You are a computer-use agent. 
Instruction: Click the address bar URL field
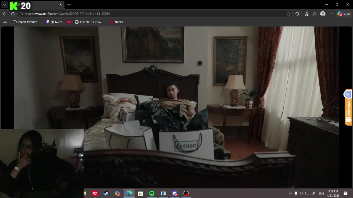pos(154,14)
